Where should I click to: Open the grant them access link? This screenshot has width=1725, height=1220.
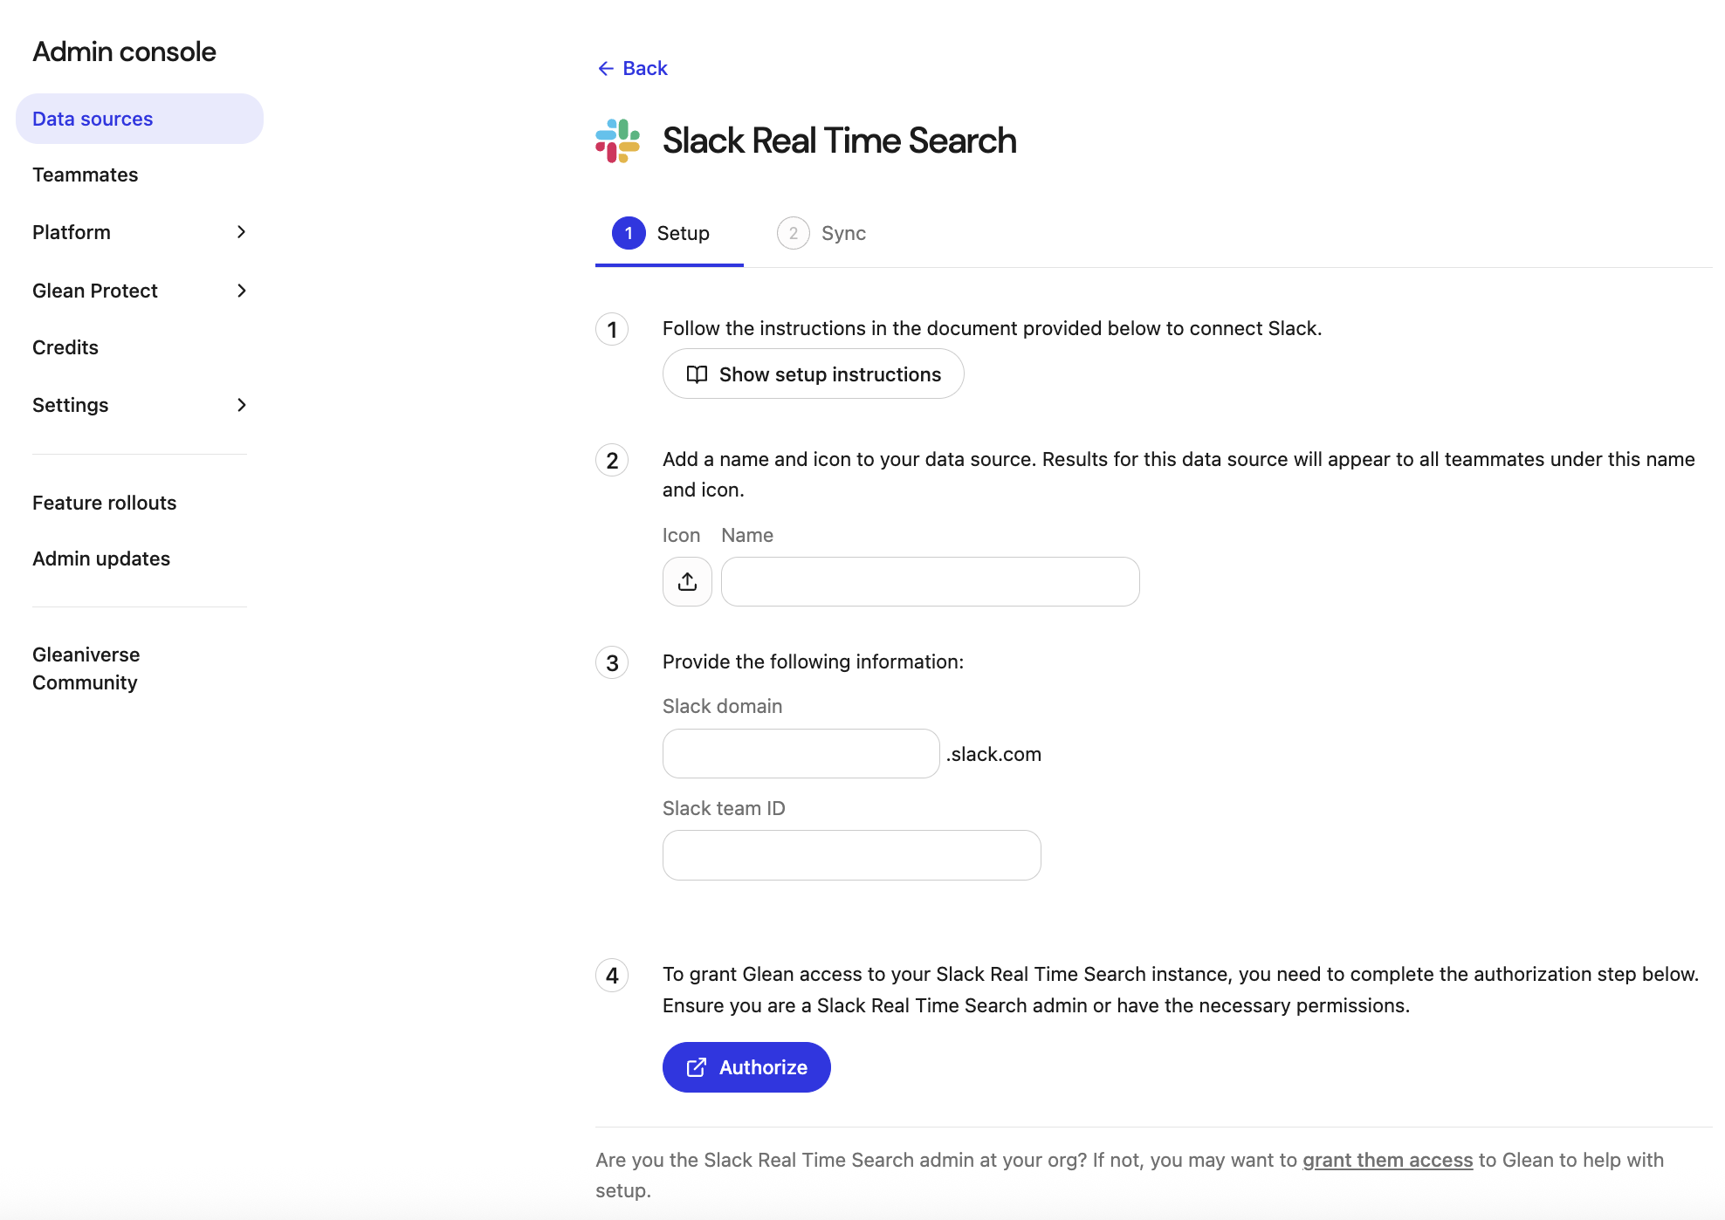click(x=1386, y=1160)
